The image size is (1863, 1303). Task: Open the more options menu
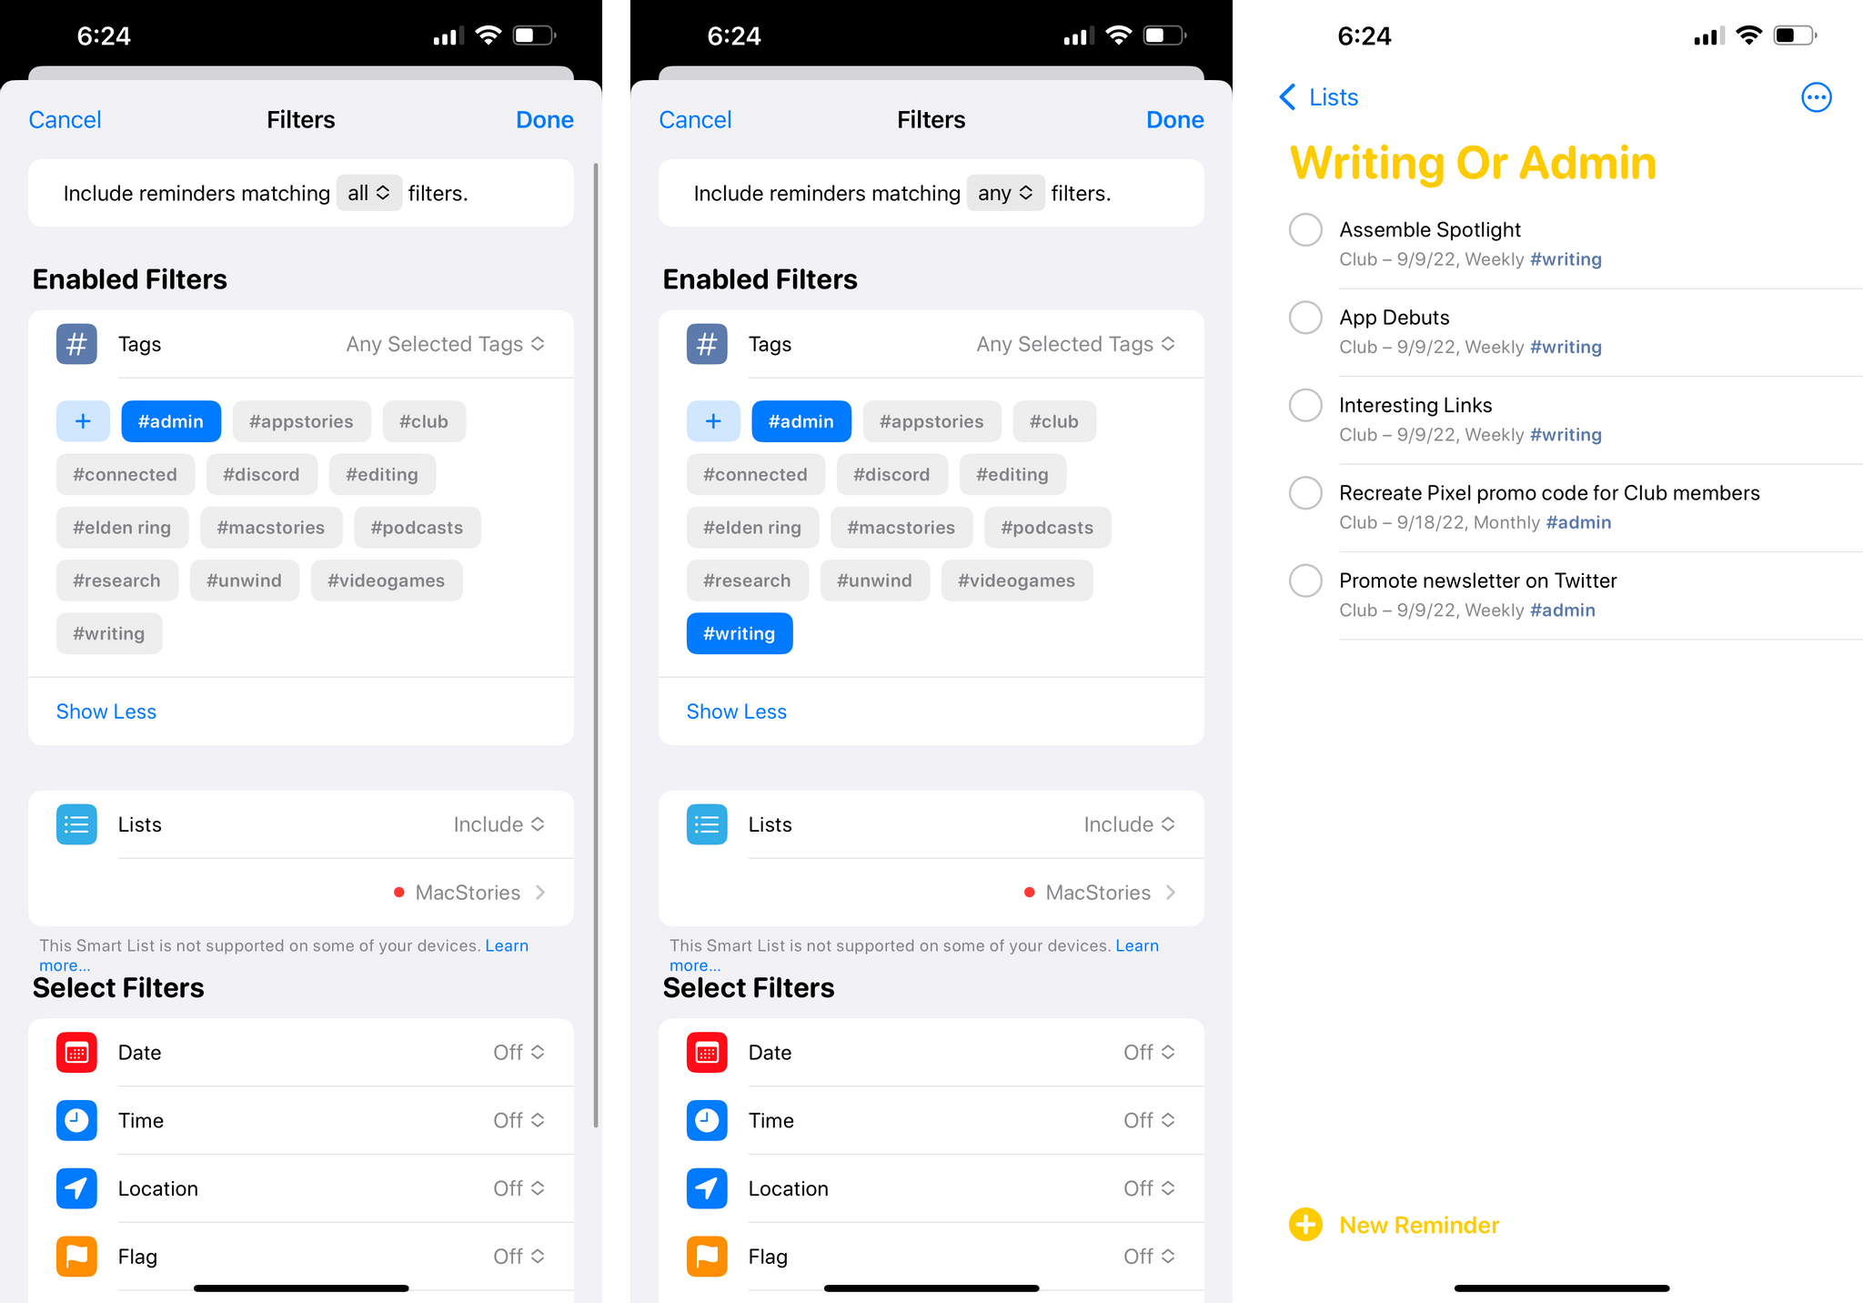point(1814,96)
